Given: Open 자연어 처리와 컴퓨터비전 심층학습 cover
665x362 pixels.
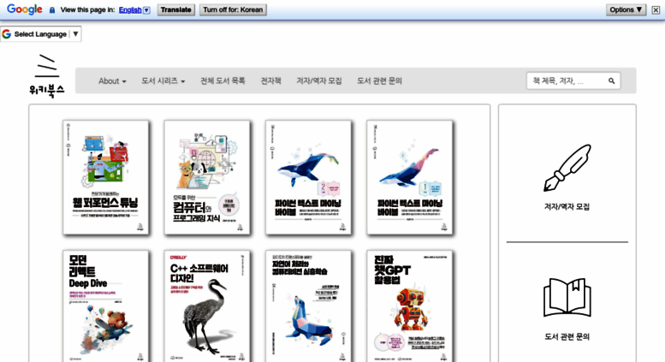Looking at the screenshot, I should [308, 306].
